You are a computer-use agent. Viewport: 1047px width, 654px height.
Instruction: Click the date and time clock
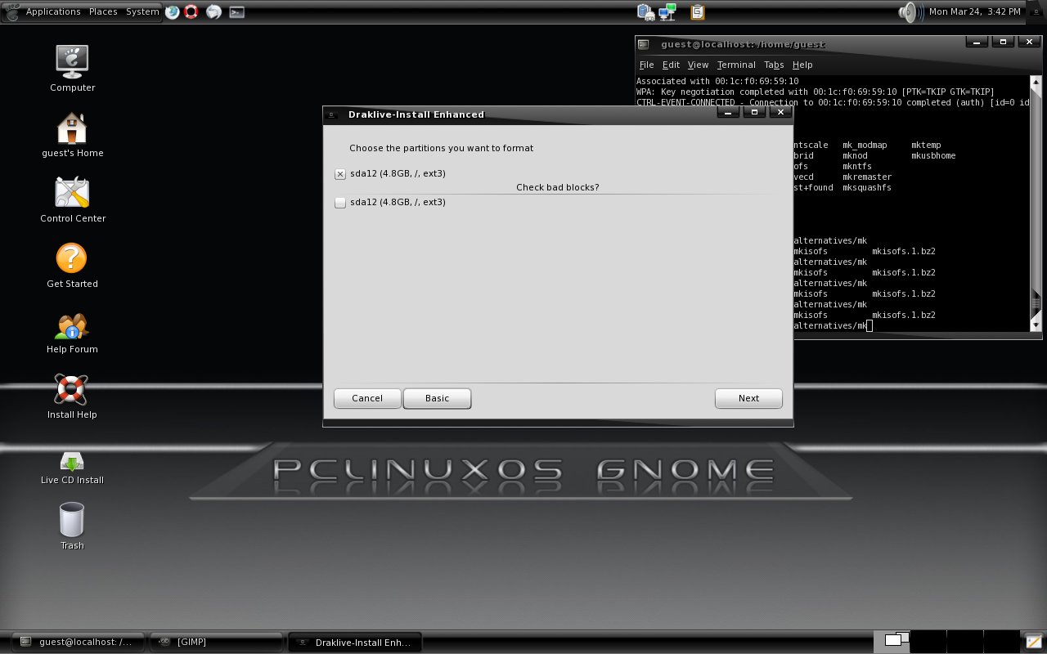(974, 11)
